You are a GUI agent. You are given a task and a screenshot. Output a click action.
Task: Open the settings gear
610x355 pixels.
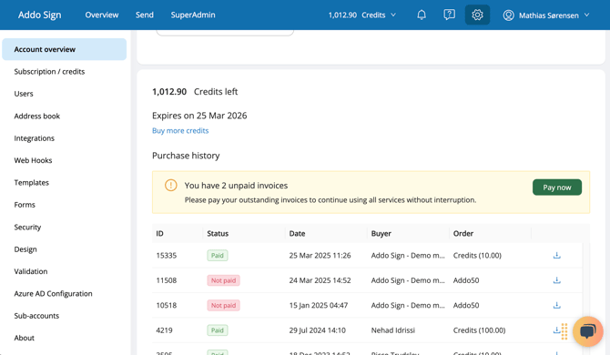point(477,15)
